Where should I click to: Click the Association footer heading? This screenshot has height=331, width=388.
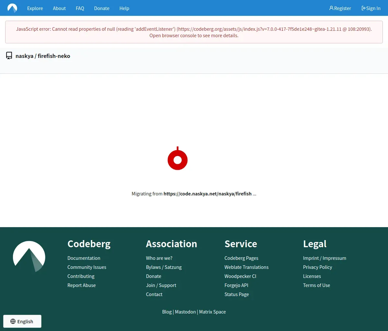pos(171,244)
